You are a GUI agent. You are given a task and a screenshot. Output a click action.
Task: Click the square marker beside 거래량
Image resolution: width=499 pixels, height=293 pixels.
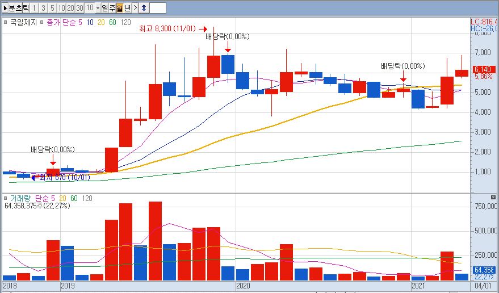pyautogui.click(x=6, y=198)
